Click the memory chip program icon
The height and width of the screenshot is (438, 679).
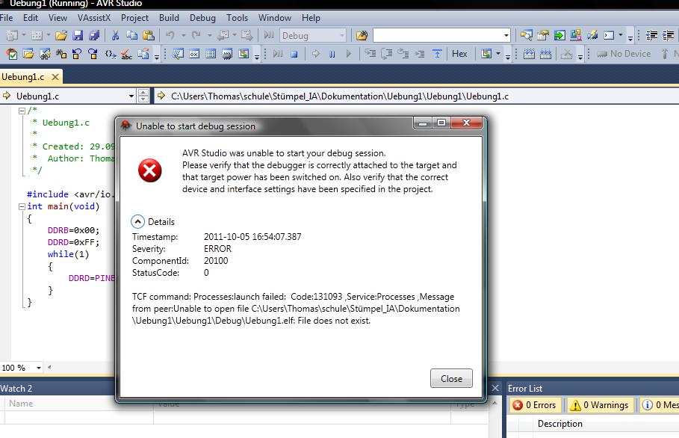[529, 54]
